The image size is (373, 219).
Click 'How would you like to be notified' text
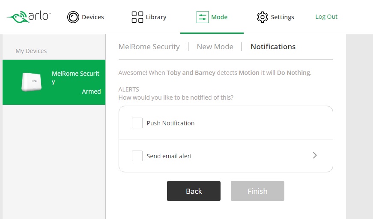[176, 98]
